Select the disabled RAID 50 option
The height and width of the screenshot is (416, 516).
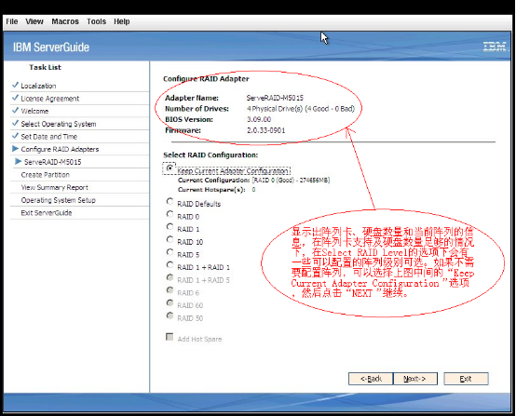point(170,315)
